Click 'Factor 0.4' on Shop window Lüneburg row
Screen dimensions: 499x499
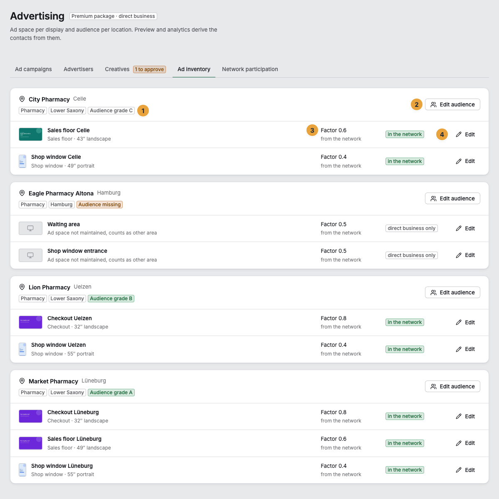[x=333, y=466]
